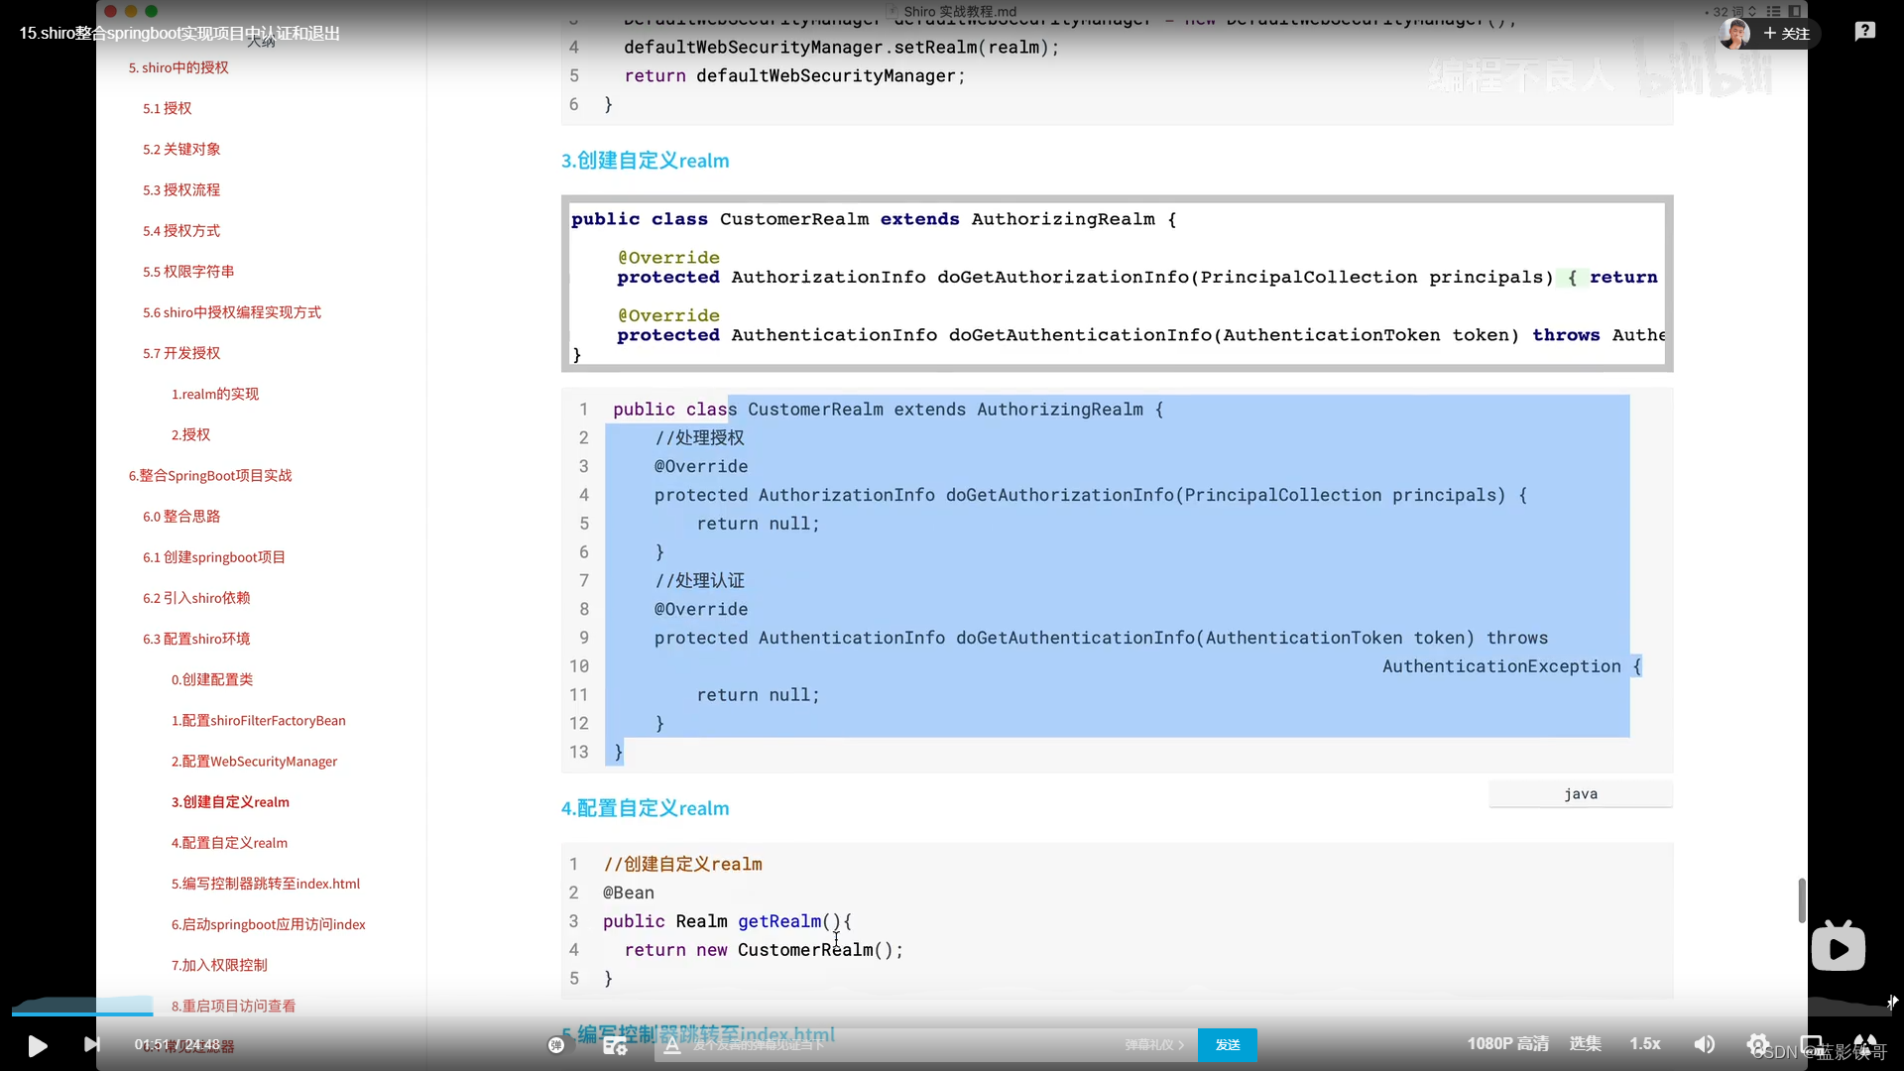This screenshot has height=1071, width=1904.
Task: Send danmaku with the 发送 button
Action: click(1228, 1045)
